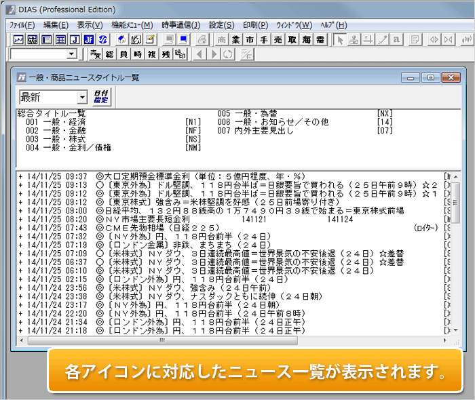Viewport: 475px width, 400px height.
Task: Click the 時 icon in second toolbar
Action: tap(138, 54)
